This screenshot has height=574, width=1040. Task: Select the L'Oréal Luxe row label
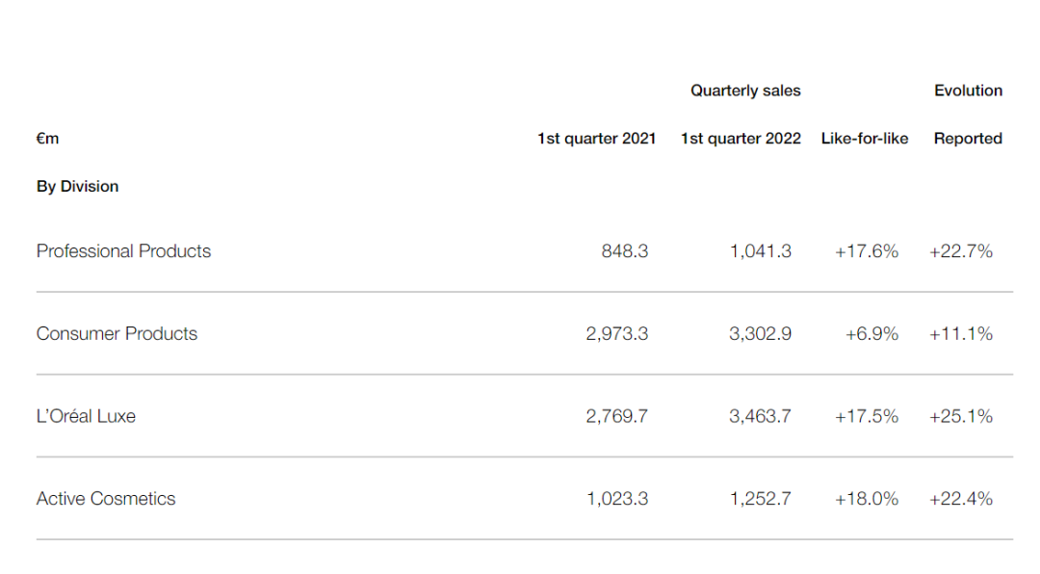point(86,417)
